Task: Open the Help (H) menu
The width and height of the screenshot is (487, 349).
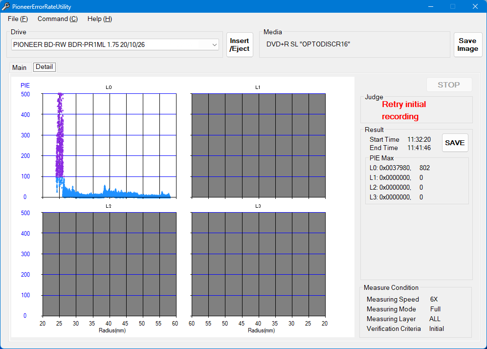Action: click(x=100, y=19)
